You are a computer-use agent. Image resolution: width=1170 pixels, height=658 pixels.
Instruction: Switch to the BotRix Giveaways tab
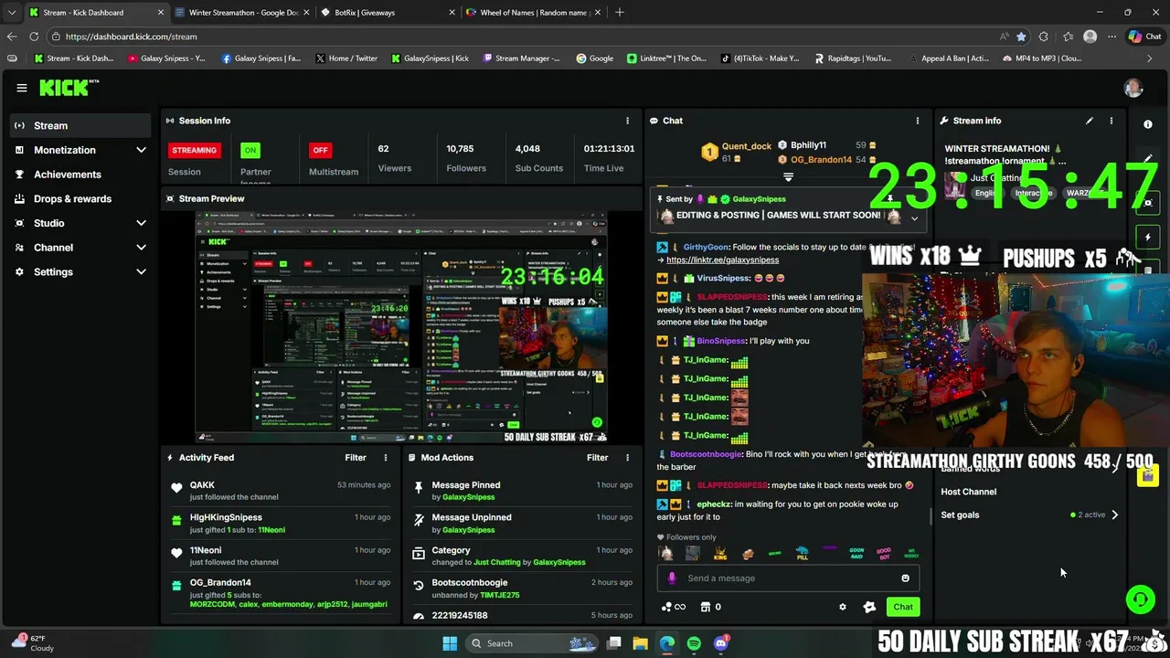(388, 13)
